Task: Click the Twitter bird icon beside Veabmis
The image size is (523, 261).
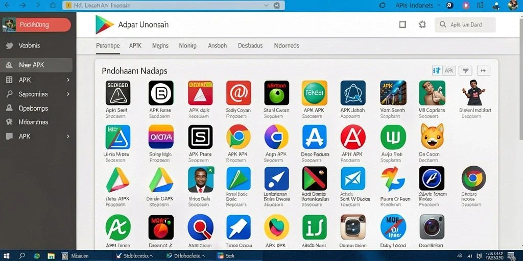Action: (x=9, y=45)
